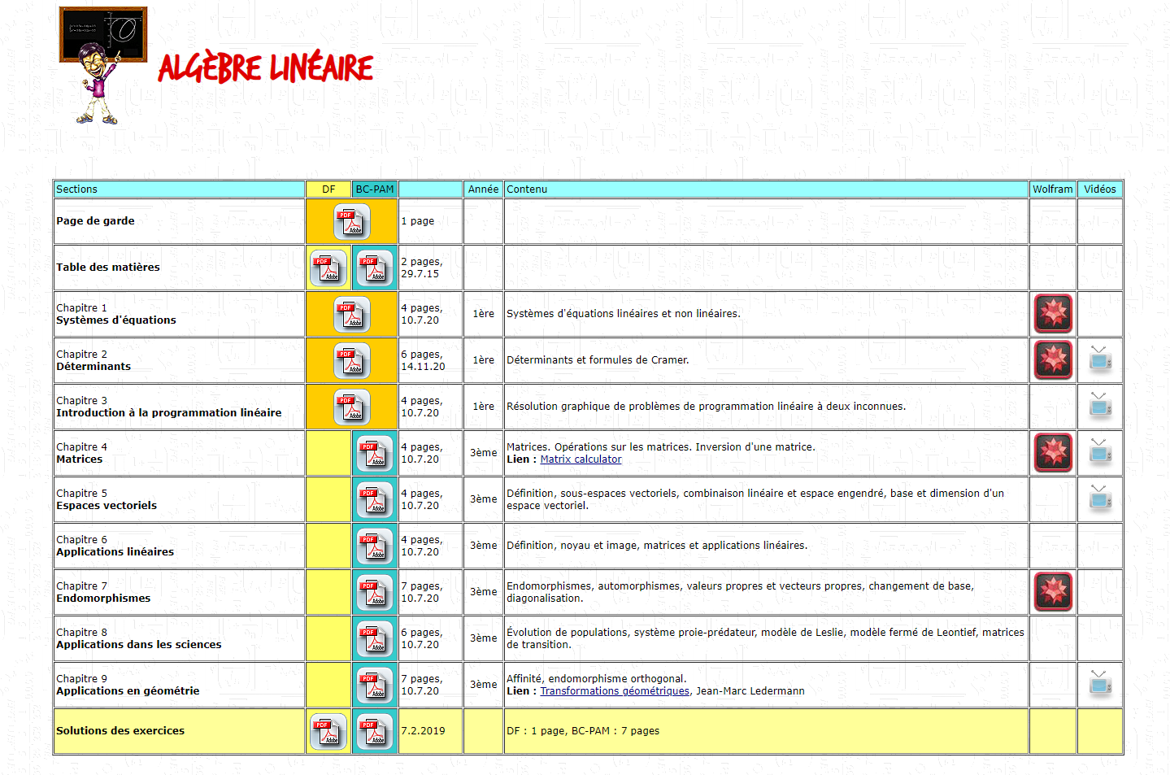Screen dimensions: 1170x775
Task: Open the Chapitre 4 Matrices PDF
Action: click(375, 453)
